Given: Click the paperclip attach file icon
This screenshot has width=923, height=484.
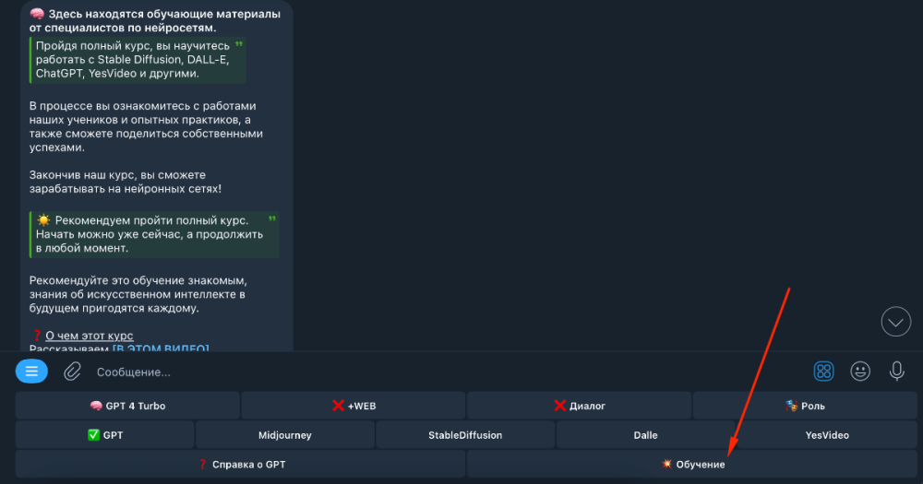Looking at the screenshot, I should pos(72,372).
